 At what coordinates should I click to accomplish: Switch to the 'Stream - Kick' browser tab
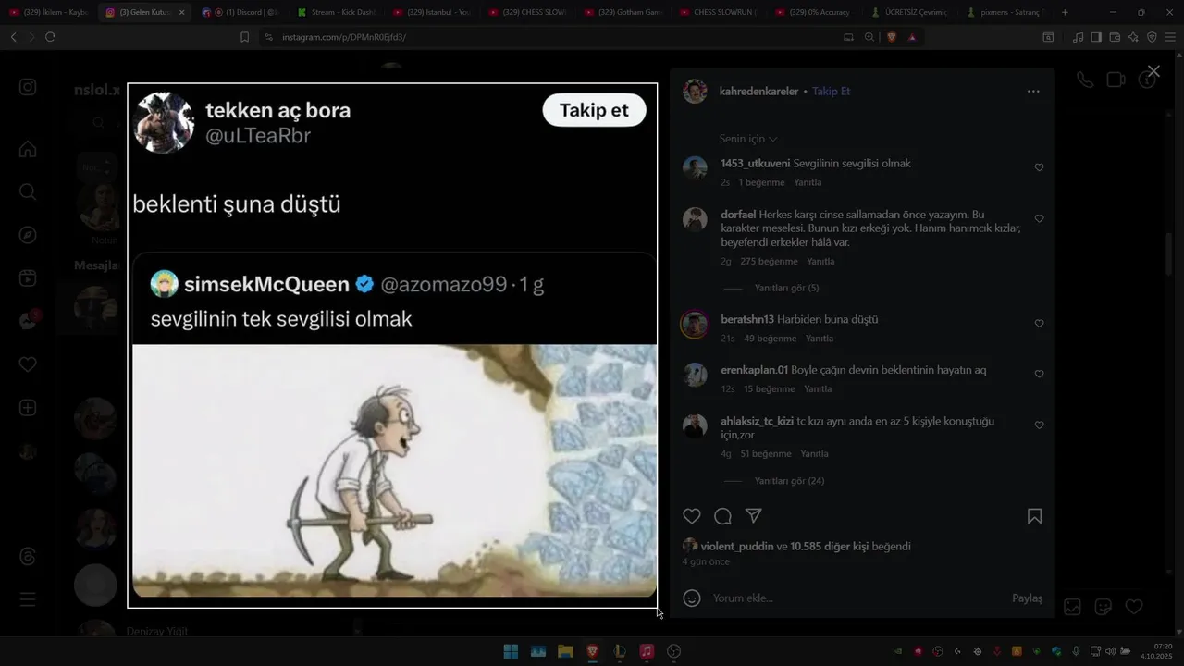click(336, 12)
